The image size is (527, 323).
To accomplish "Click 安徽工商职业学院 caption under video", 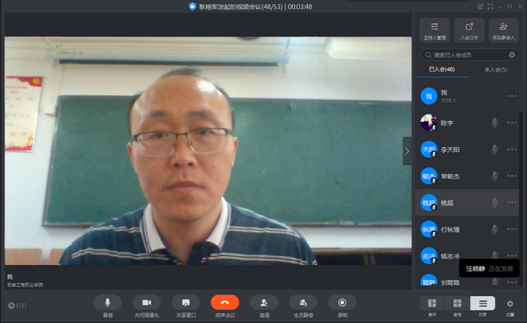I will [x=25, y=285].
